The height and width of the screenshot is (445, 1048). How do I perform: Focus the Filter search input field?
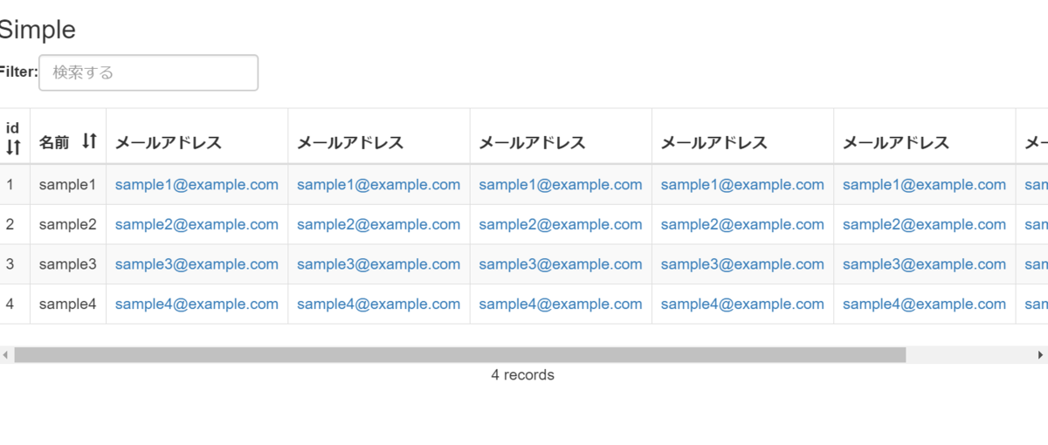(148, 72)
